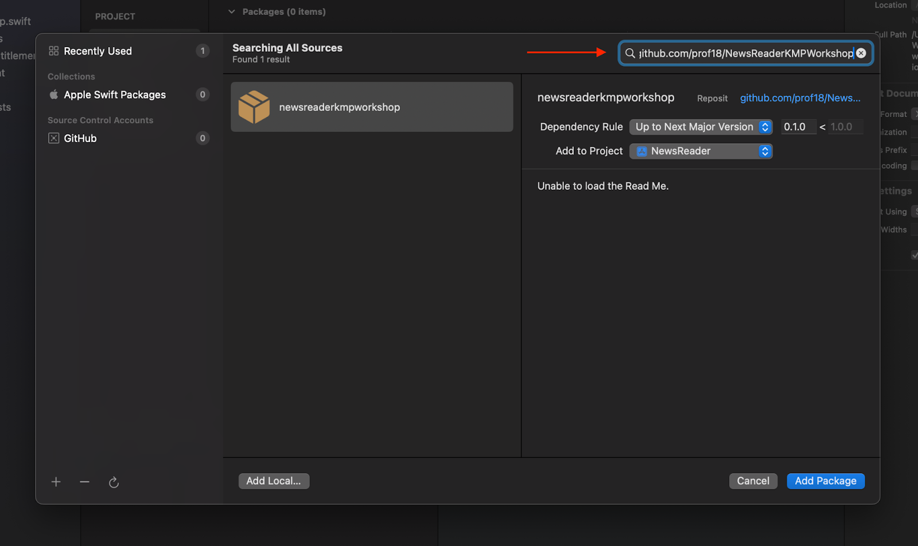The width and height of the screenshot is (918, 546).
Task: Click the newsreaderkmpworkshop package title in details
Action: pyautogui.click(x=605, y=97)
